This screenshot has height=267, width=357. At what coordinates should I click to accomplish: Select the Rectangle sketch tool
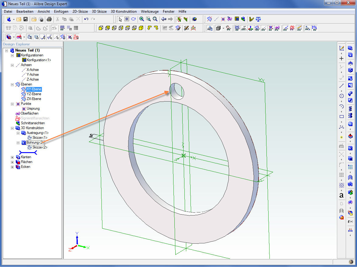coord(342,116)
